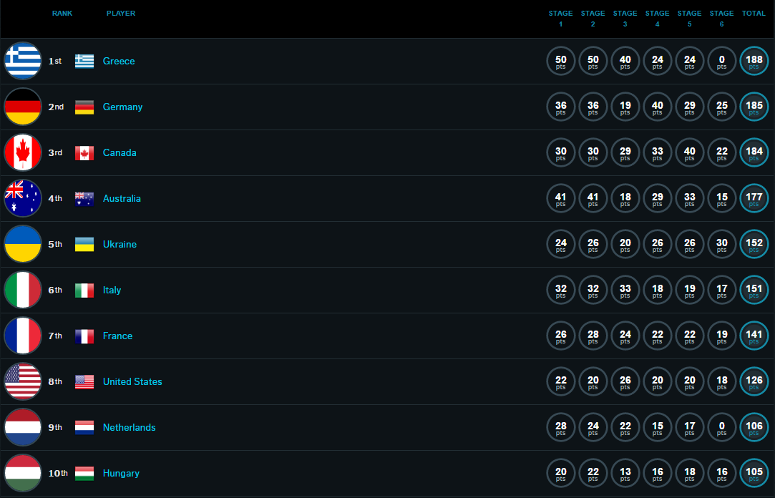Click small Italy flag beside player name
Image resolution: width=775 pixels, height=498 pixels.
84,290
